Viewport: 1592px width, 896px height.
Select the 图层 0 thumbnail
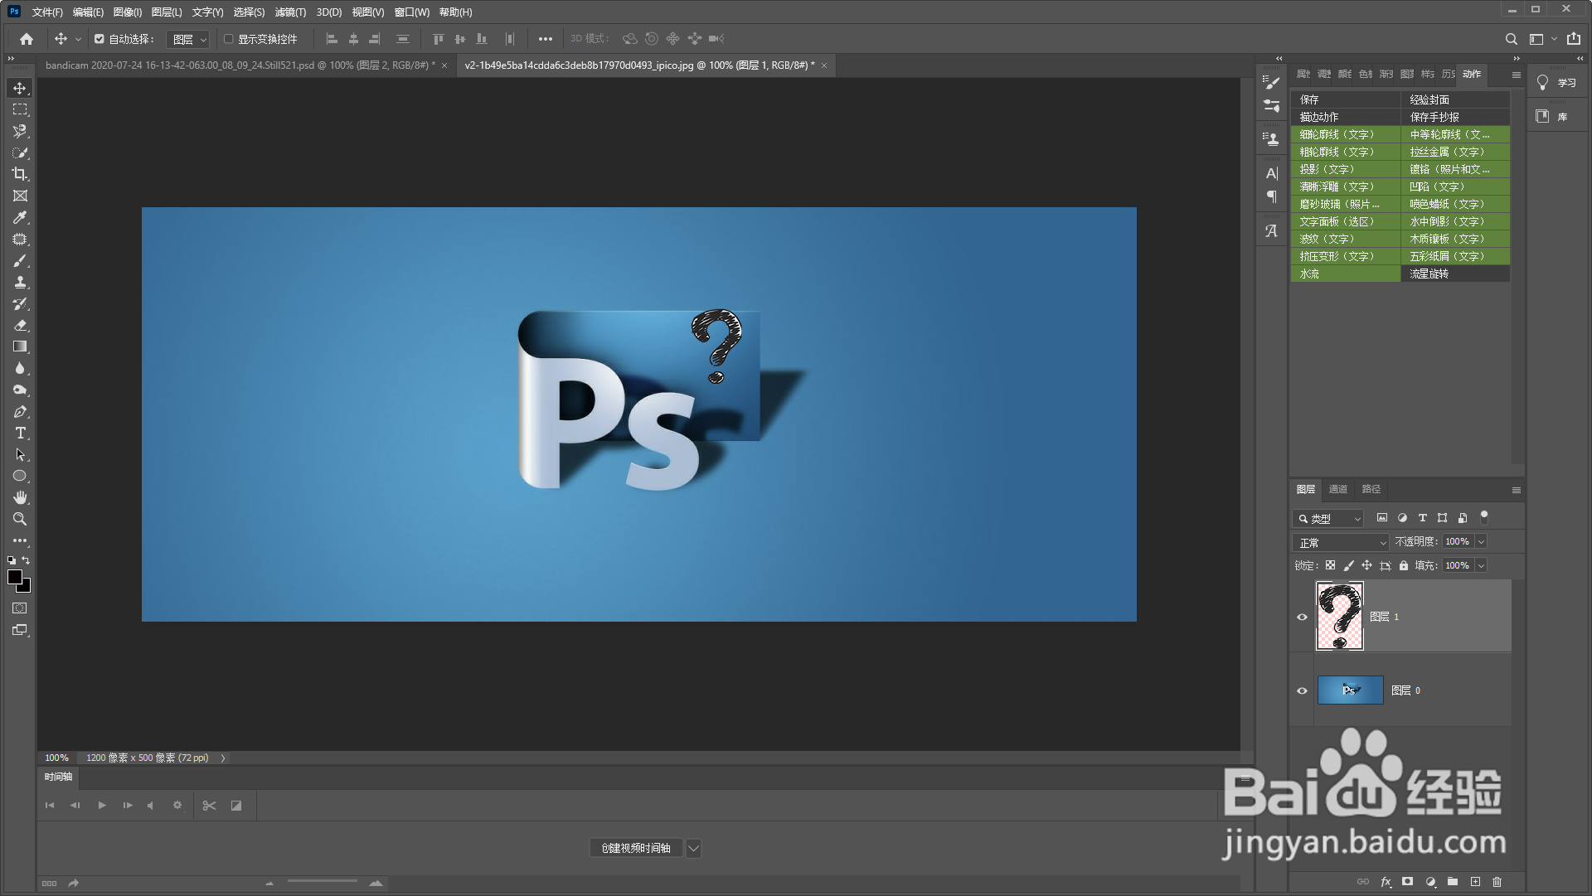click(1350, 690)
